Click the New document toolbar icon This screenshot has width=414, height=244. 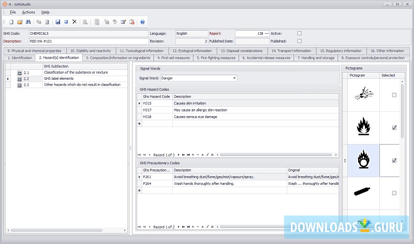click(11, 22)
